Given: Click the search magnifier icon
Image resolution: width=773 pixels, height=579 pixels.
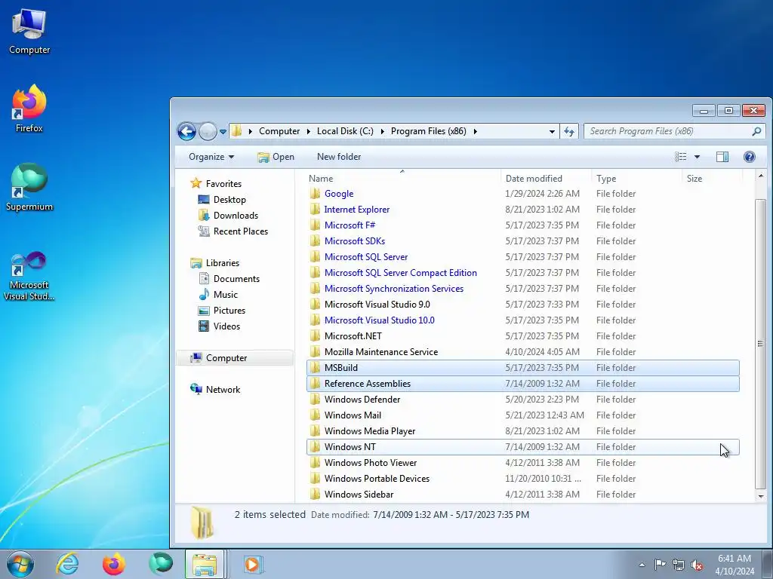Looking at the screenshot, I should tap(756, 131).
